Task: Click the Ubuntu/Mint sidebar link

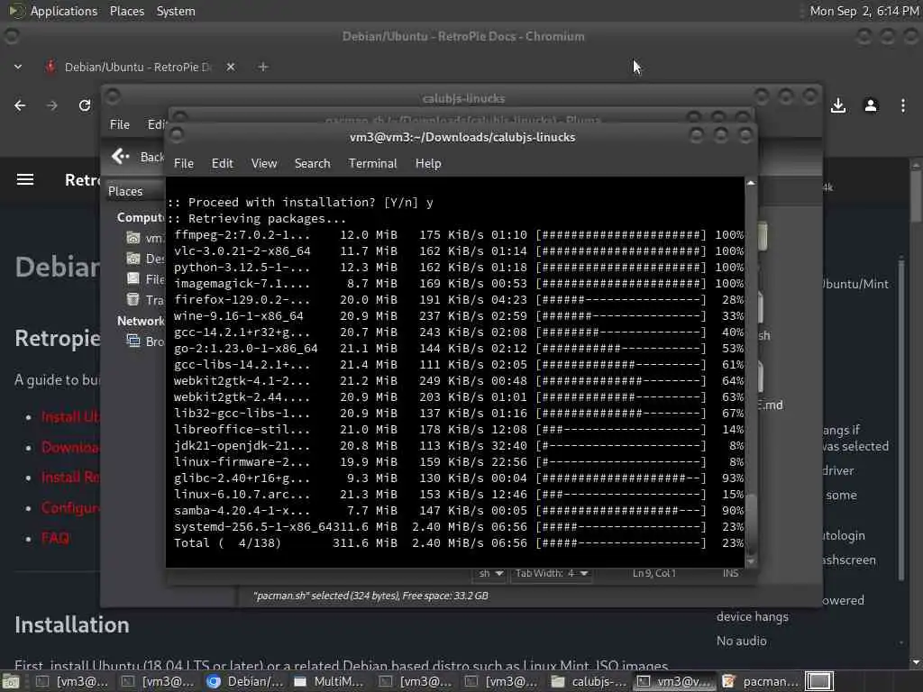Action: point(856,284)
